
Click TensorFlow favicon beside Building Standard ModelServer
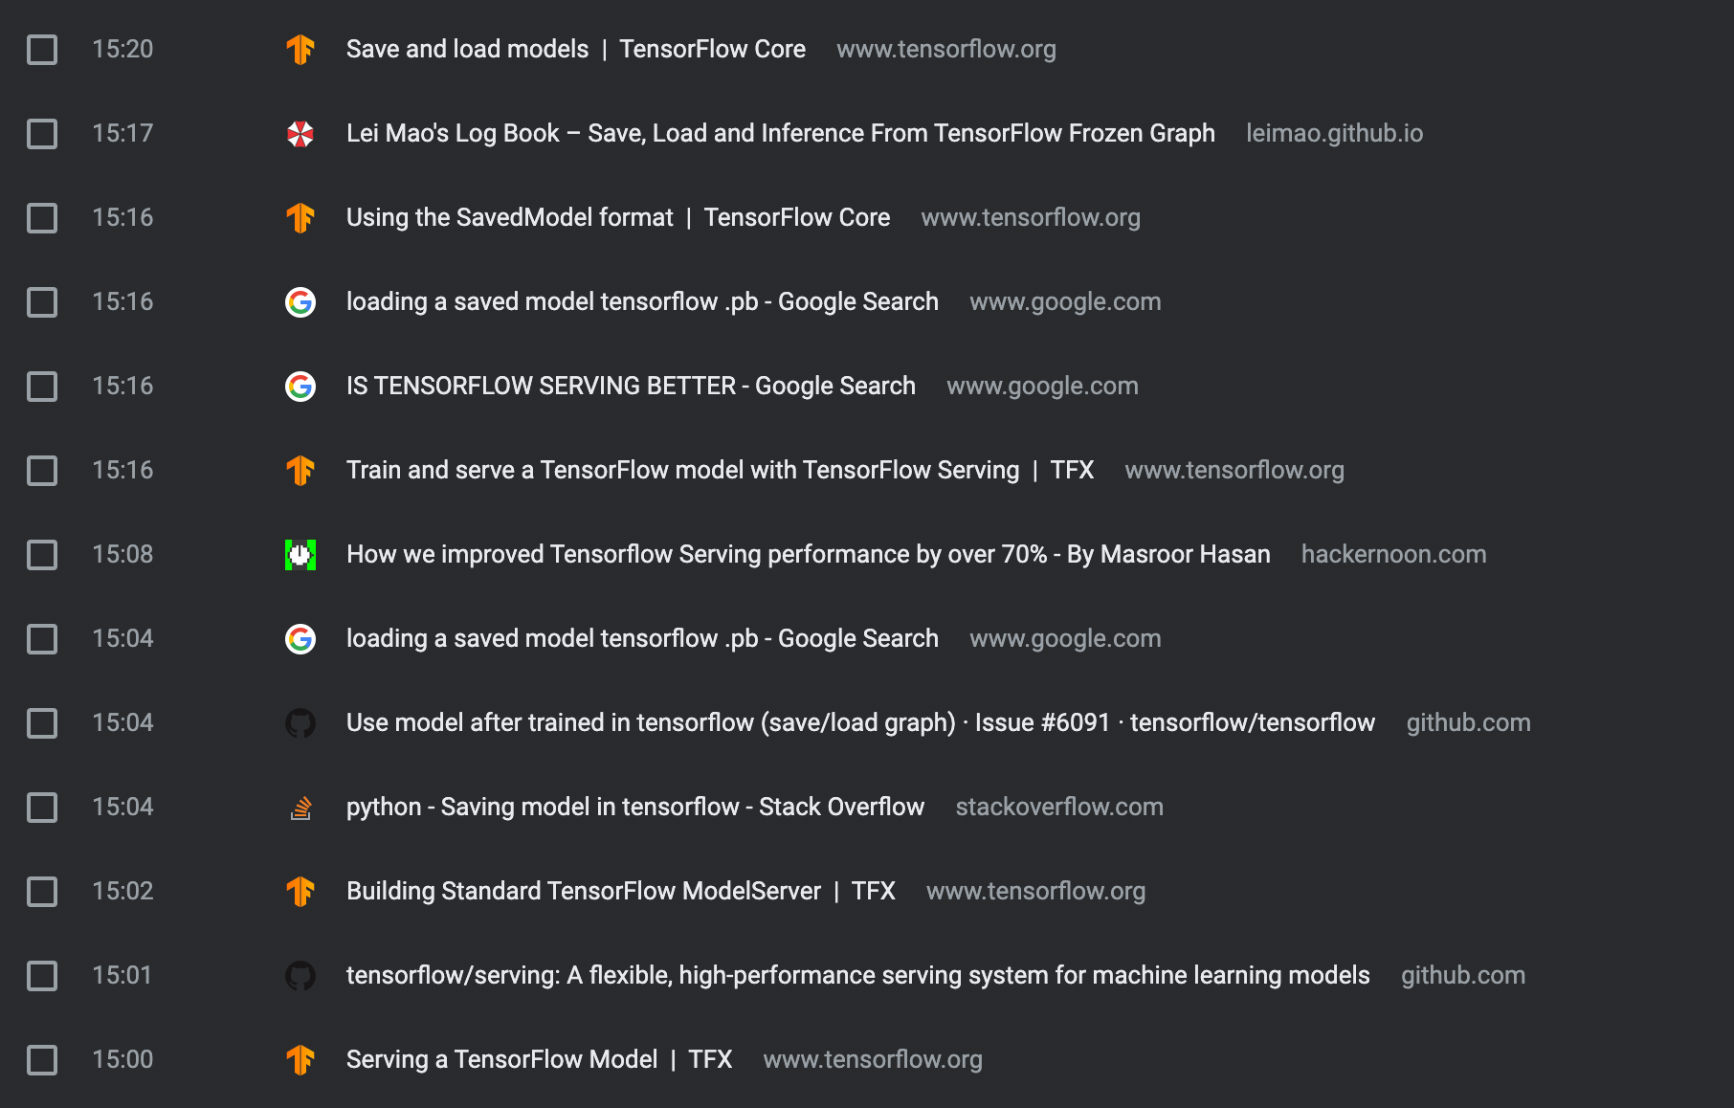pos(300,891)
